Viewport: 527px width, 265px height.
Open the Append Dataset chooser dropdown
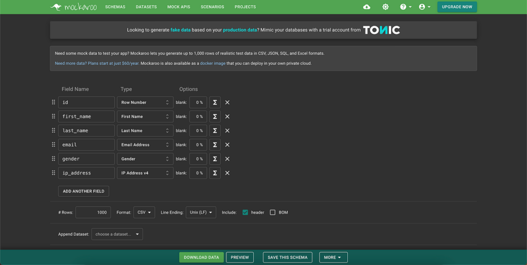click(117, 234)
